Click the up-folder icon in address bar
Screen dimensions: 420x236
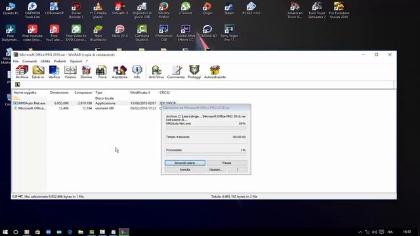point(18,85)
